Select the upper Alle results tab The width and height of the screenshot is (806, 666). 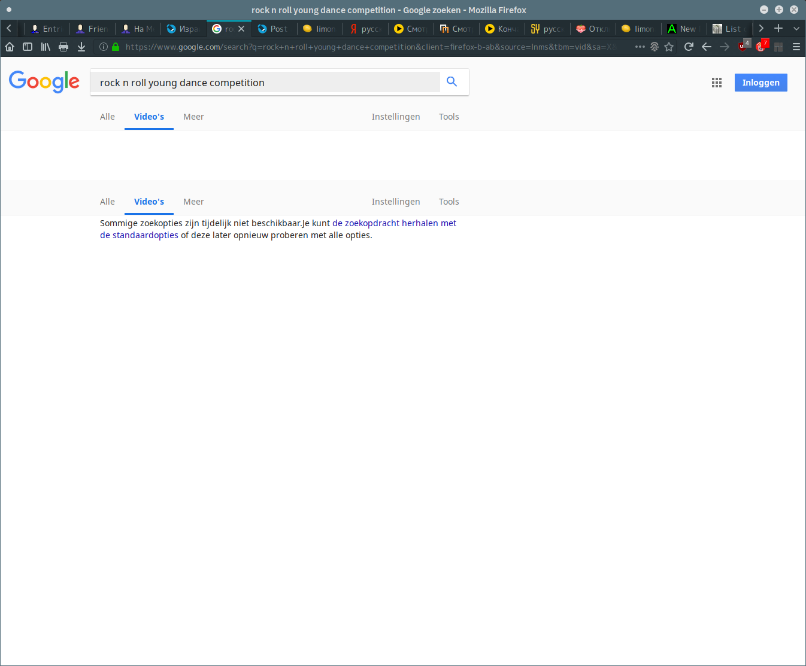[x=107, y=117]
